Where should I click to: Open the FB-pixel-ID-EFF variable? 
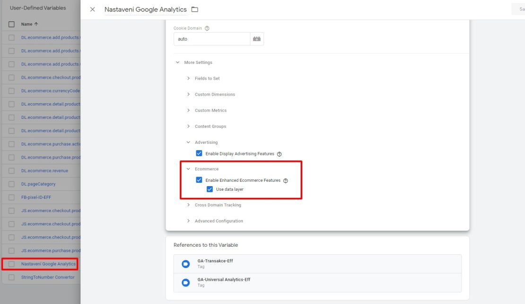[36, 197]
